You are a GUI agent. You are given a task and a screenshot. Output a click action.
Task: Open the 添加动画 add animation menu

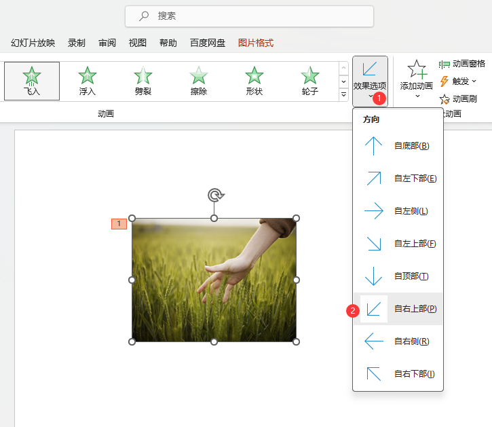(x=417, y=80)
